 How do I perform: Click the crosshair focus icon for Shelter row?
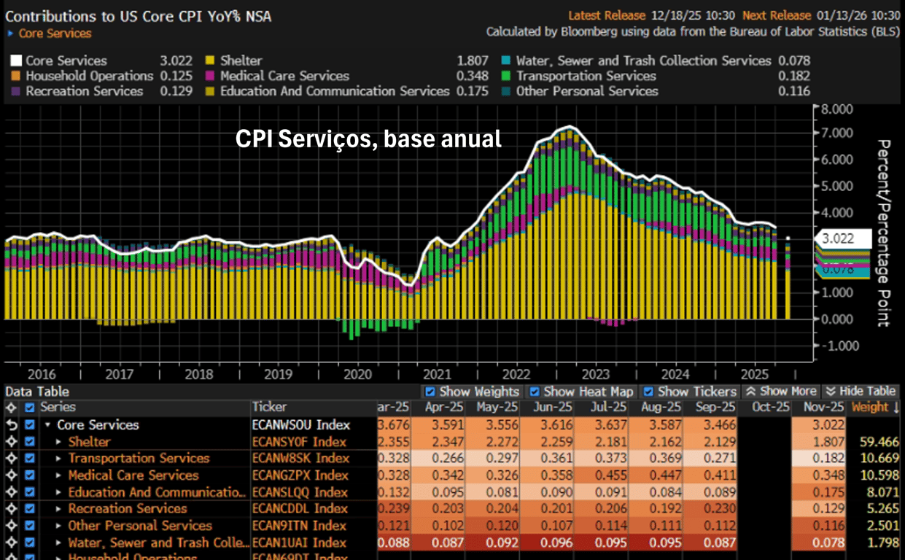tap(11, 442)
